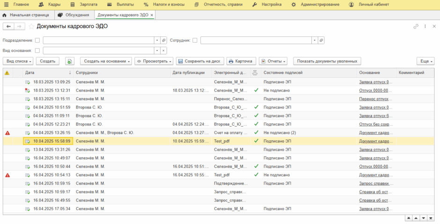Click Показать документы уволенных button
440x224 pixels.
click(327, 61)
